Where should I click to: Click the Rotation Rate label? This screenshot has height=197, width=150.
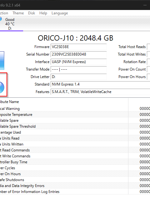[x=135, y=62]
